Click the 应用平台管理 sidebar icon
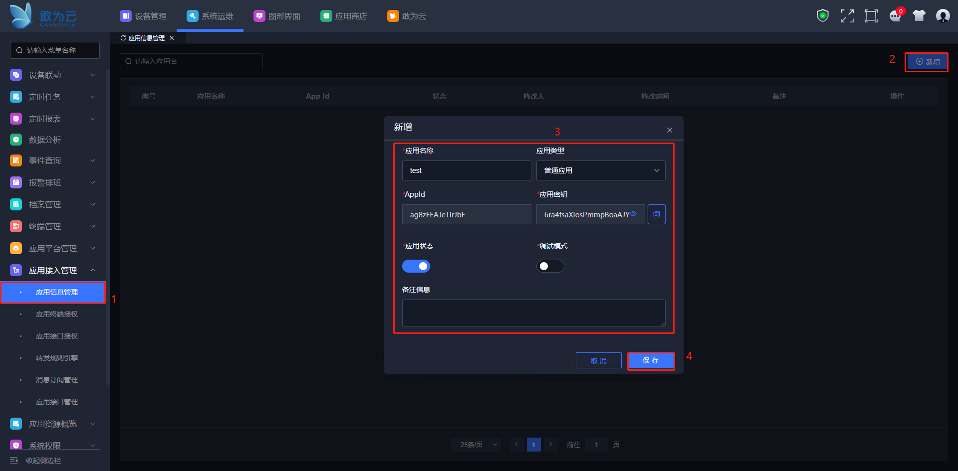The height and width of the screenshot is (471, 958). click(x=16, y=248)
